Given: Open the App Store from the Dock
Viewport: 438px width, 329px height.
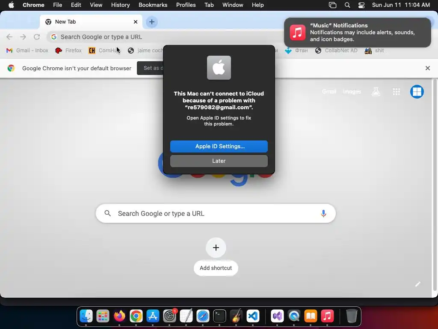Looking at the screenshot, I should click(x=153, y=316).
